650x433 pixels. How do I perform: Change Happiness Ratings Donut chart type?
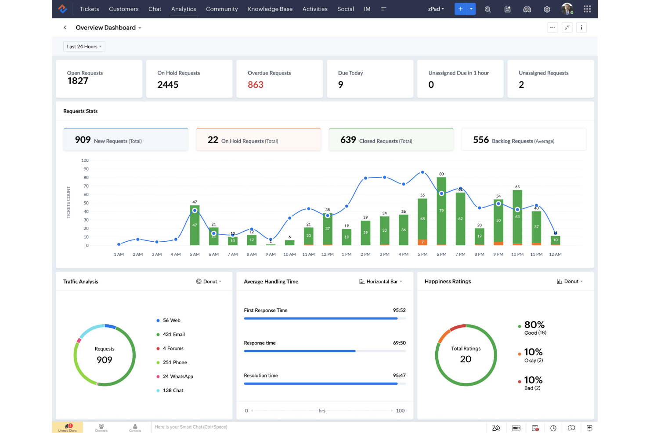click(x=570, y=282)
